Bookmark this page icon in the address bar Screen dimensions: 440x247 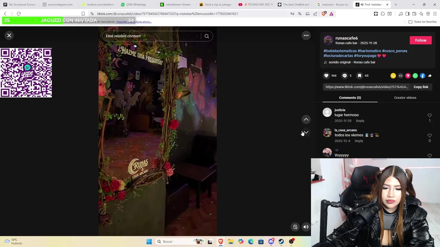point(83,14)
